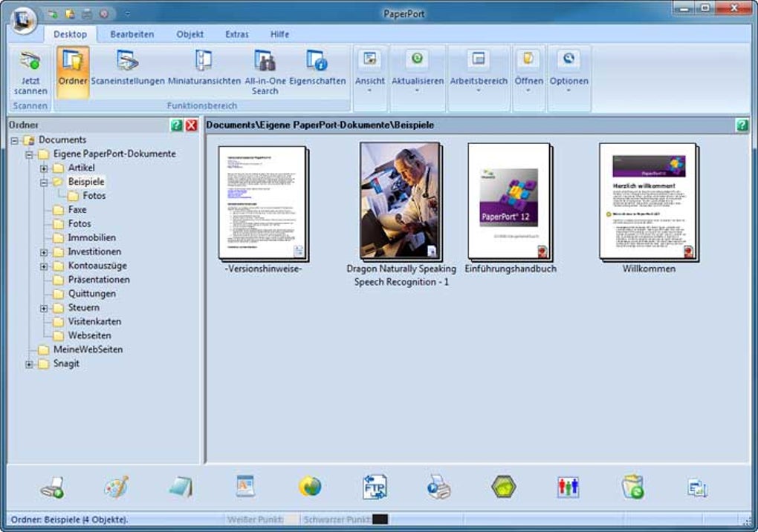Click the Weißer Punkt color swatch
Screen dimensions: 758x532
click(291, 520)
